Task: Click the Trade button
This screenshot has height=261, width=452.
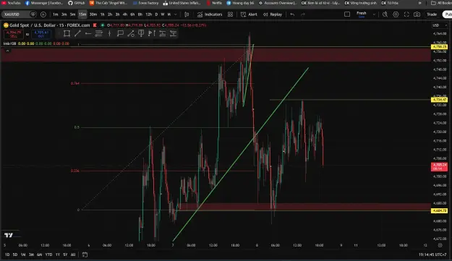Action: (x=432, y=14)
